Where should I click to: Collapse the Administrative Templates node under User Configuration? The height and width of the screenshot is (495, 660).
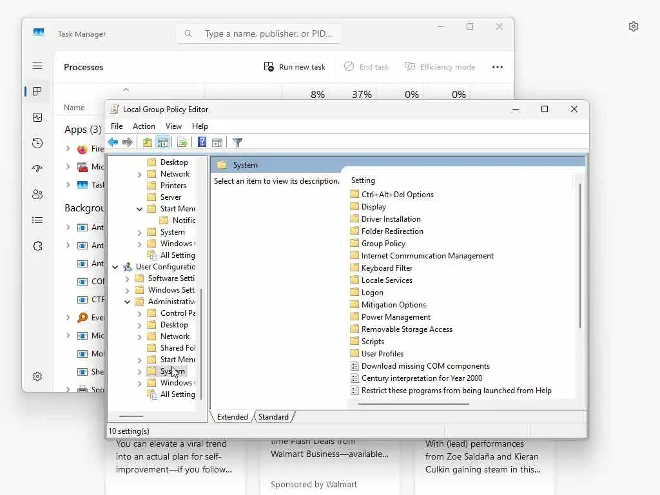click(x=127, y=302)
